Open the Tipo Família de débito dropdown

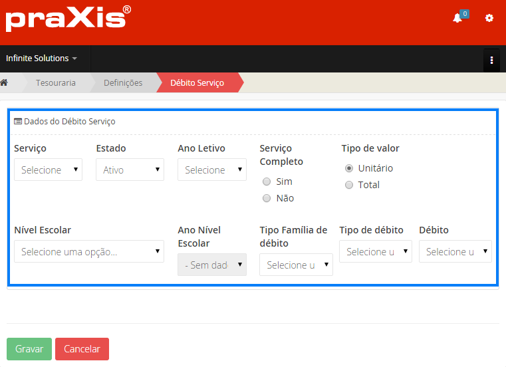pos(296,265)
